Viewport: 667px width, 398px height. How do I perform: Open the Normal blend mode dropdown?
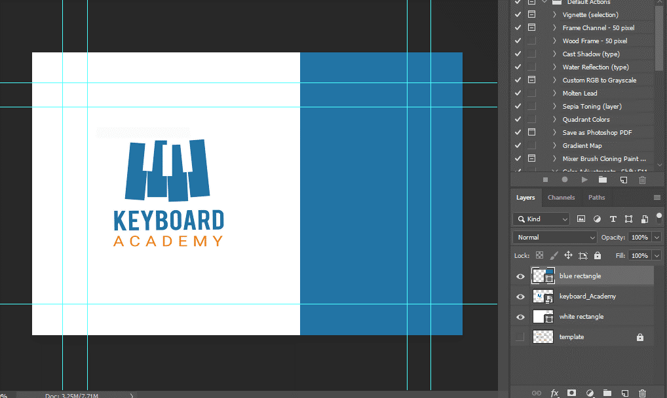point(555,237)
